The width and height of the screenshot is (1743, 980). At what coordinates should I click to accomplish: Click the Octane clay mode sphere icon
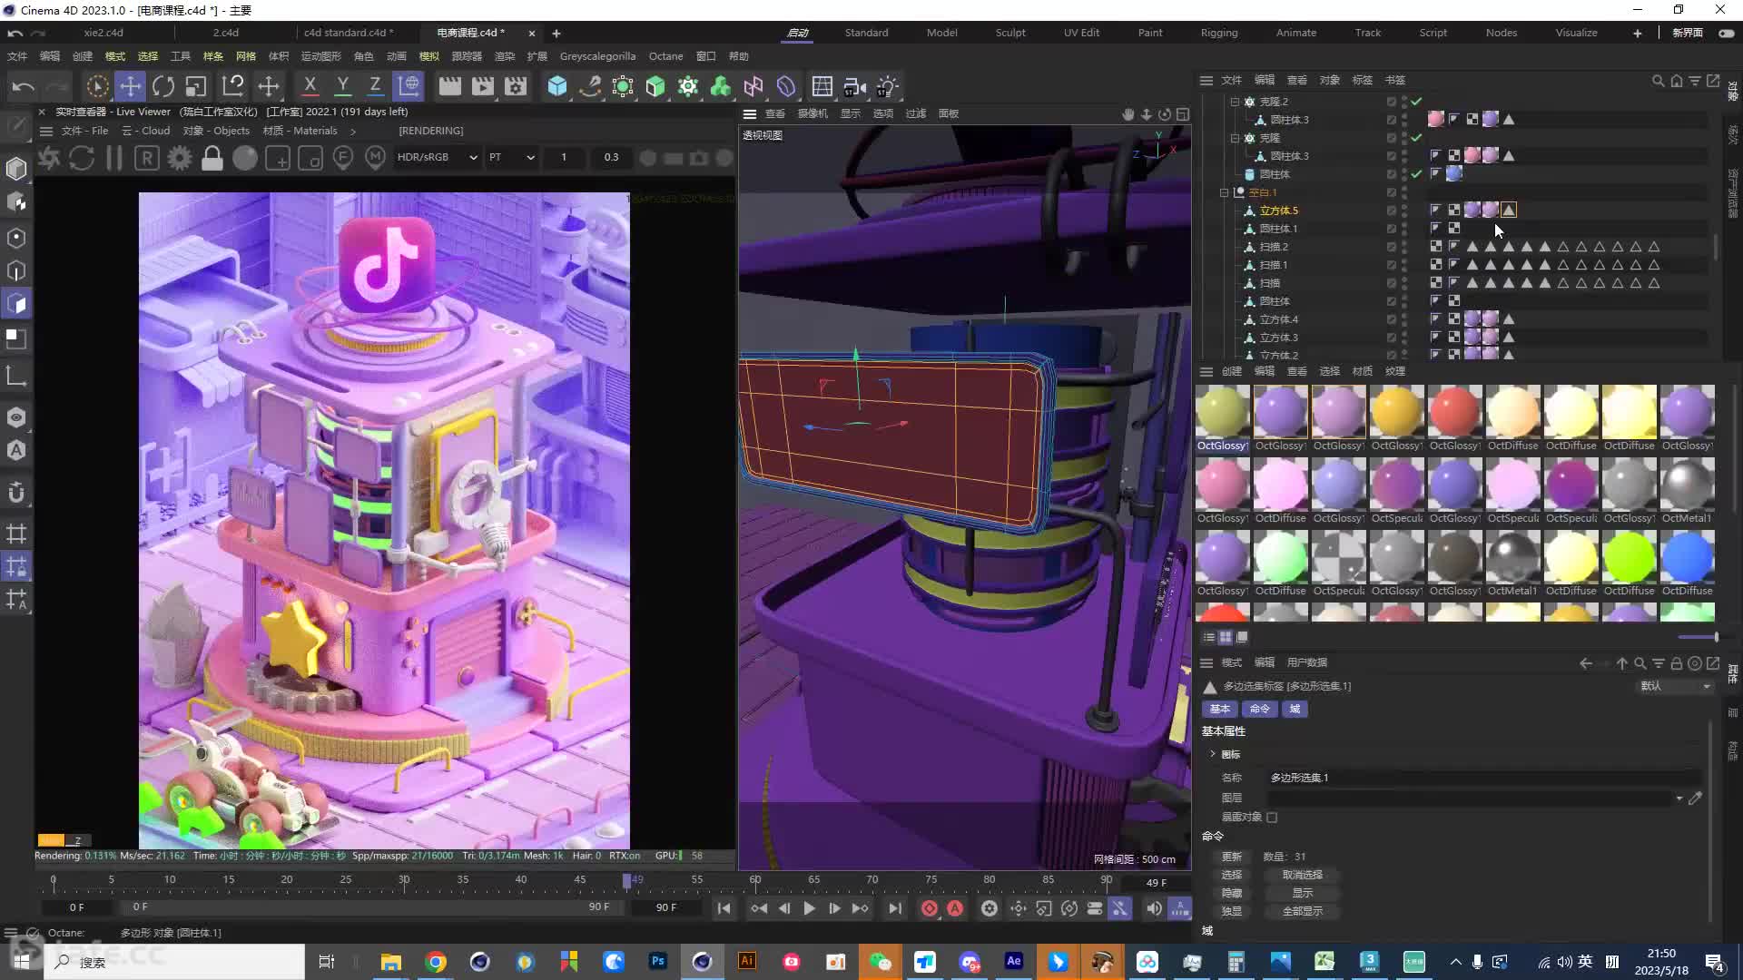click(245, 158)
